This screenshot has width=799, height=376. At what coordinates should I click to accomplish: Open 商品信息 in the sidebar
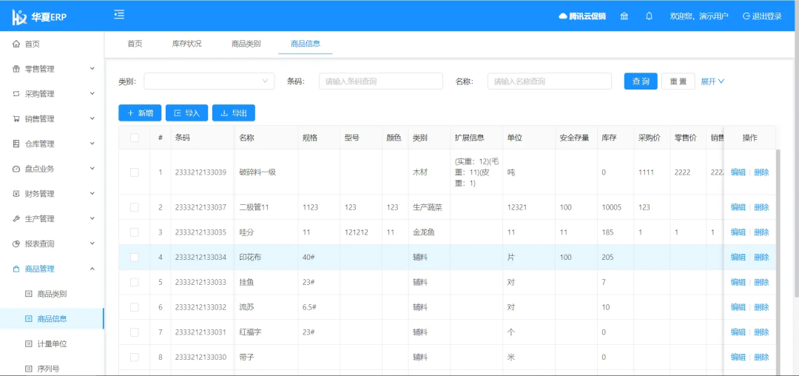[x=52, y=319]
